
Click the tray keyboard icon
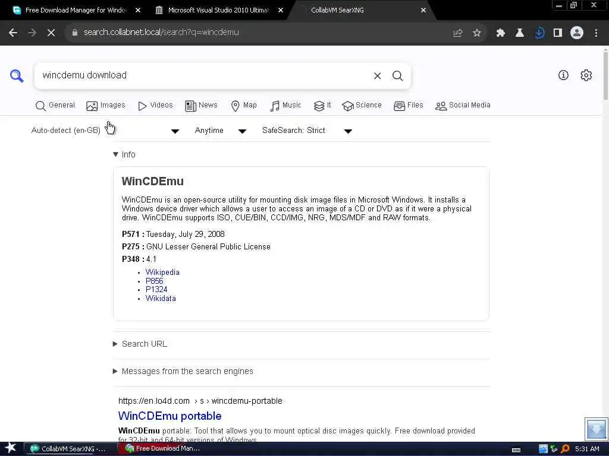(516, 450)
